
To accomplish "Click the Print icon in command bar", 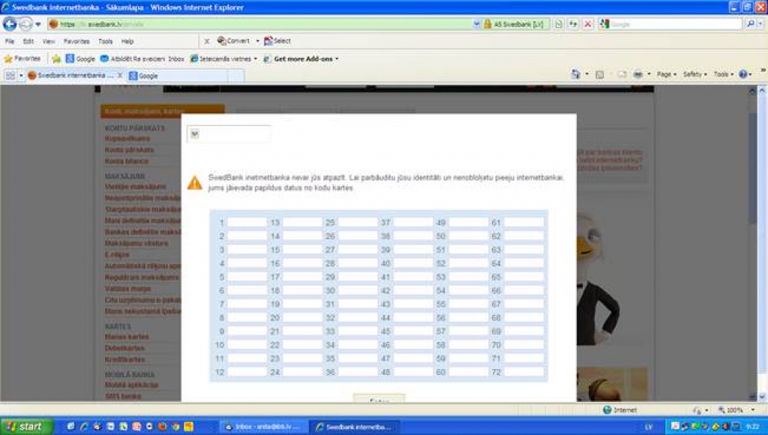I will 637,75.
